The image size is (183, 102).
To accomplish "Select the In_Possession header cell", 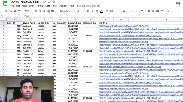I will pyautogui.click(x=60, y=23).
